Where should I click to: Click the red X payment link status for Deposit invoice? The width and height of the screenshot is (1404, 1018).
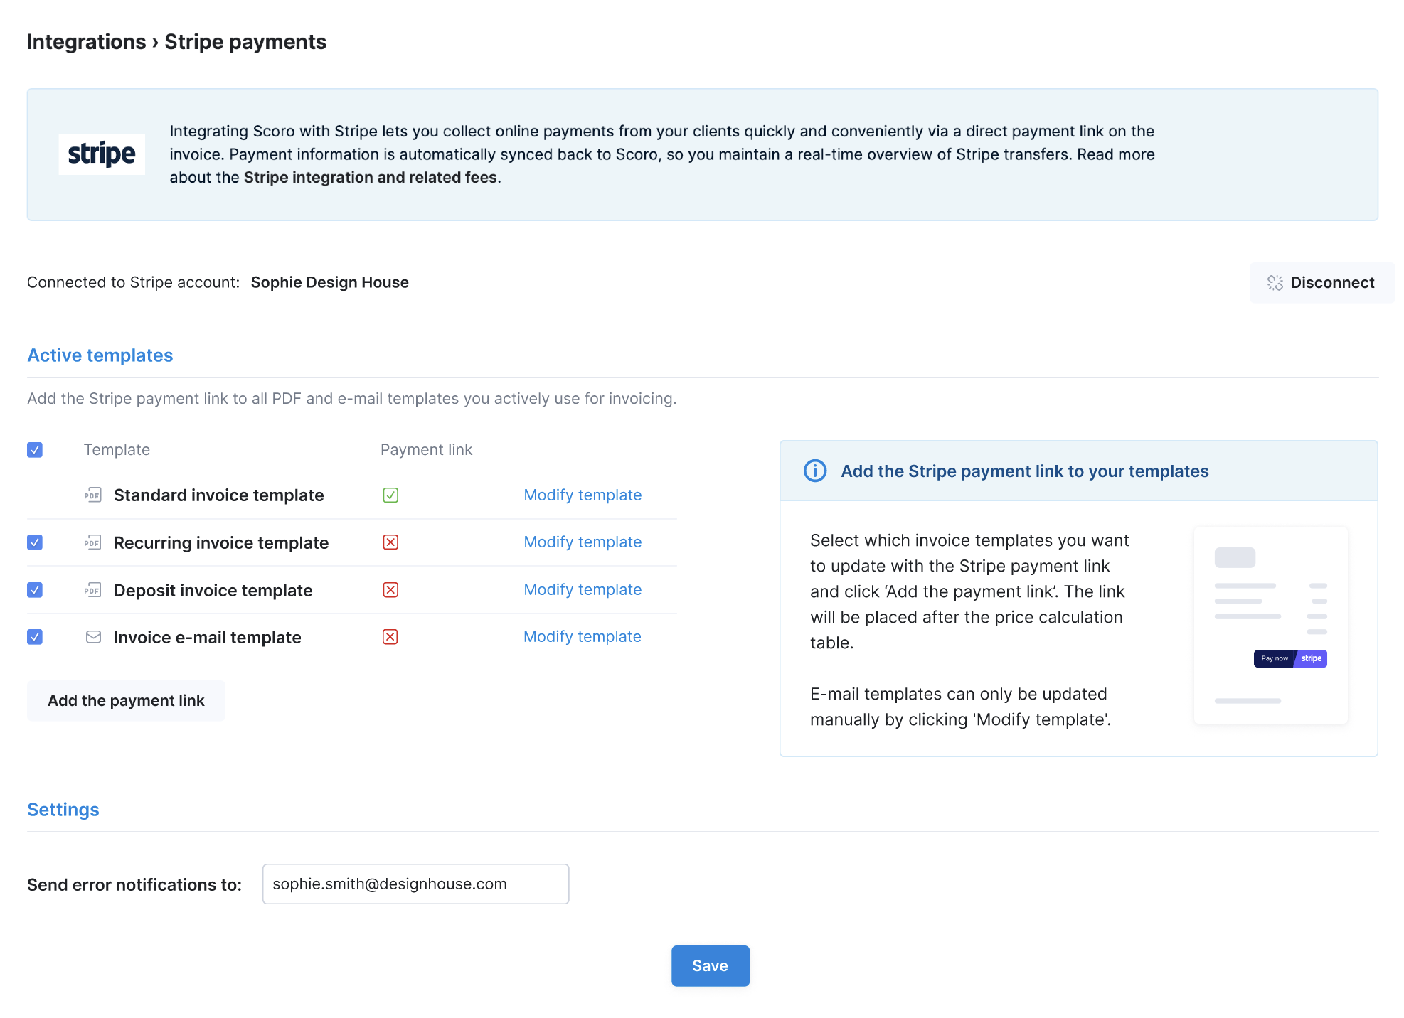point(390,590)
